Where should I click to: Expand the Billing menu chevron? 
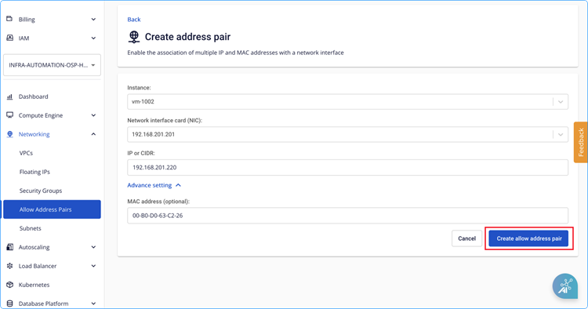tap(93, 19)
